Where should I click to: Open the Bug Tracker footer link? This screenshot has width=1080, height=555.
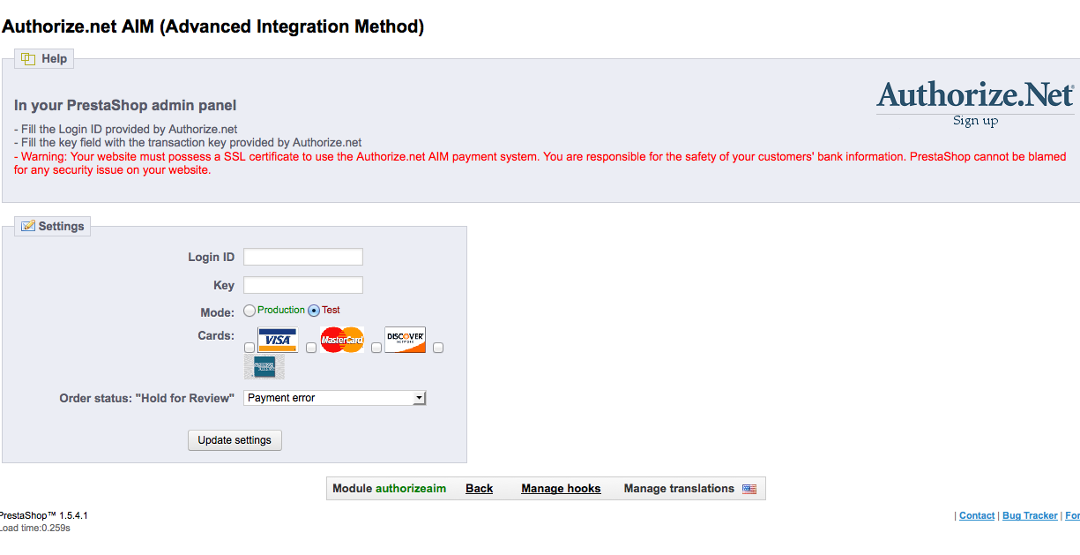(1030, 515)
